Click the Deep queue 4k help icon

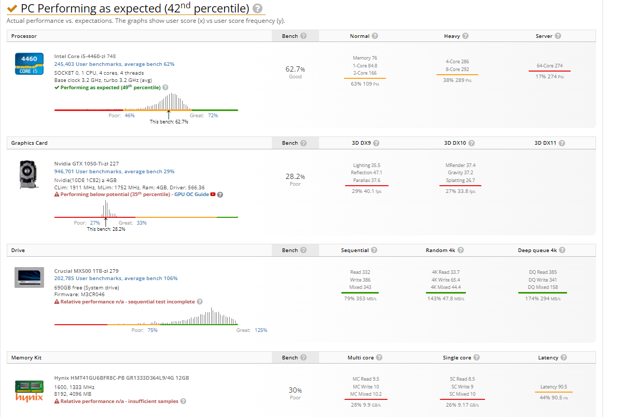point(561,250)
